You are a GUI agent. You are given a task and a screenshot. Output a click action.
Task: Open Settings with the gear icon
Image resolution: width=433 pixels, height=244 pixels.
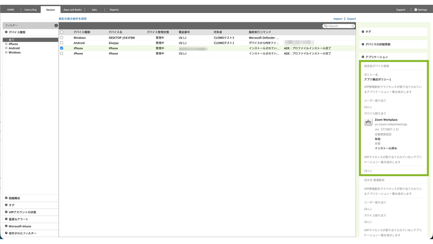tap(416, 10)
